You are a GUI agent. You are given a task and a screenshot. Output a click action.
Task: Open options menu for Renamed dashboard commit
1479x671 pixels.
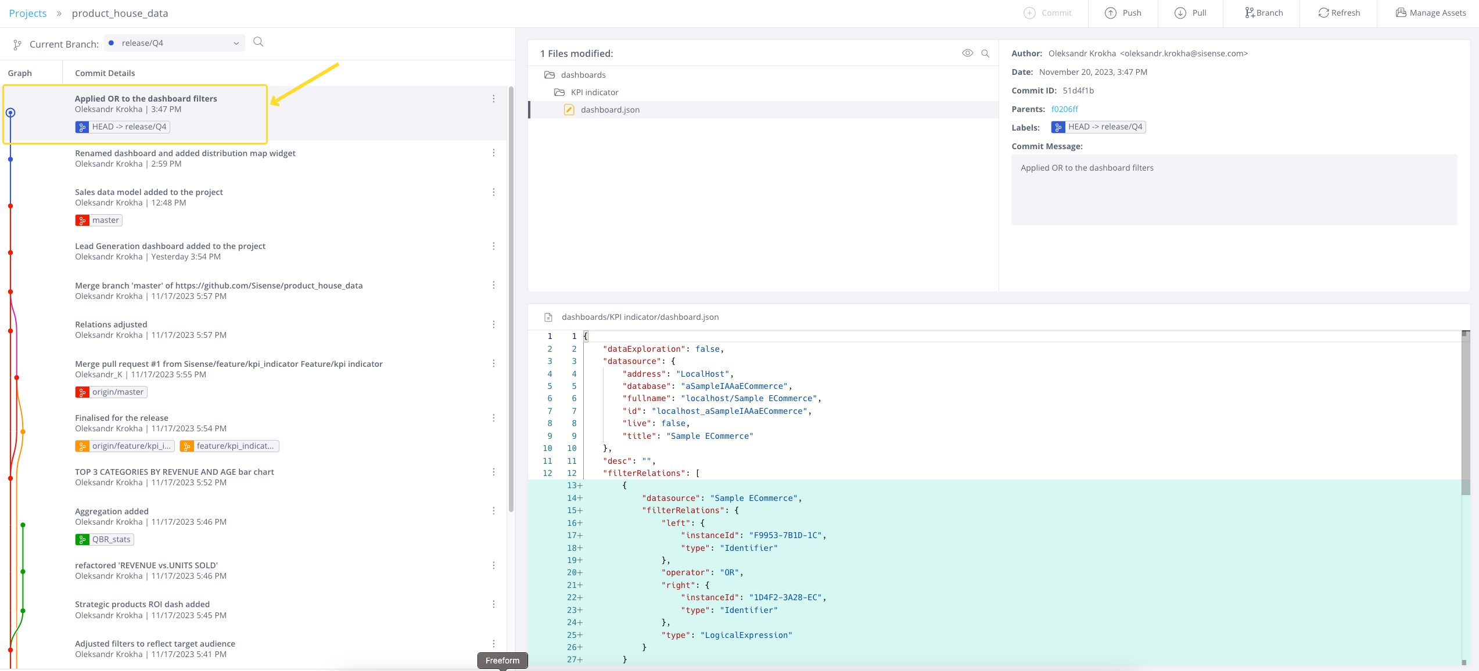coord(494,153)
